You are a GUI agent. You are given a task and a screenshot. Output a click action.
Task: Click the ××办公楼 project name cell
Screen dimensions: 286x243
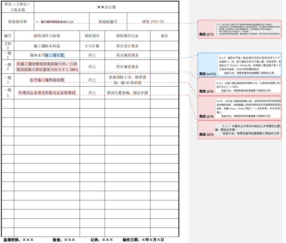pyautogui.click(x=106, y=7)
